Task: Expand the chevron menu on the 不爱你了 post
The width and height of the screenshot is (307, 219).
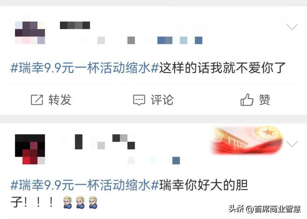Action: pos(292,27)
